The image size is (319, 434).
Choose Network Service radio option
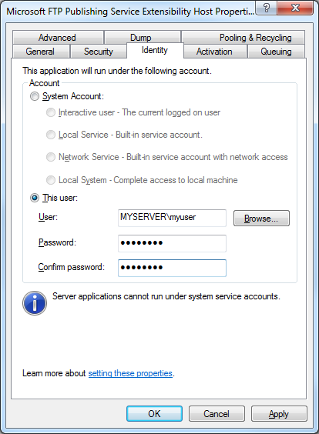tap(51, 157)
